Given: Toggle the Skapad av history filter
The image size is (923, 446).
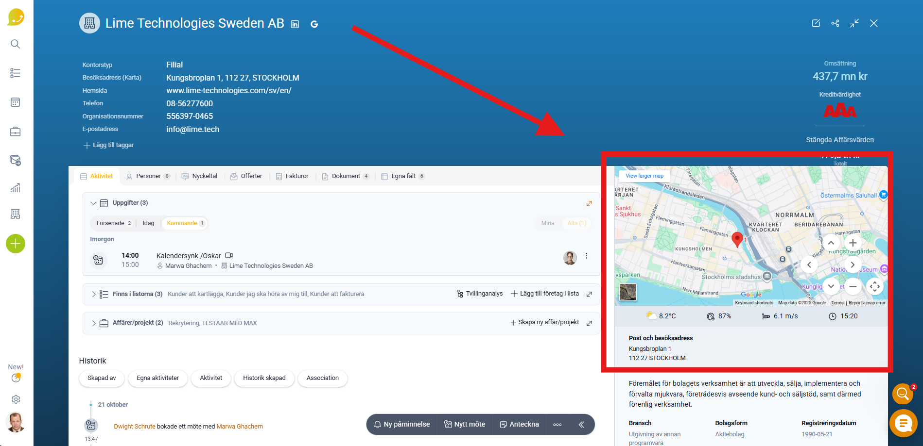Looking at the screenshot, I should (x=102, y=378).
